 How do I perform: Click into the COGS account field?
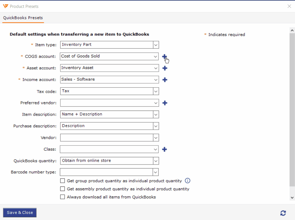[x=107, y=56]
